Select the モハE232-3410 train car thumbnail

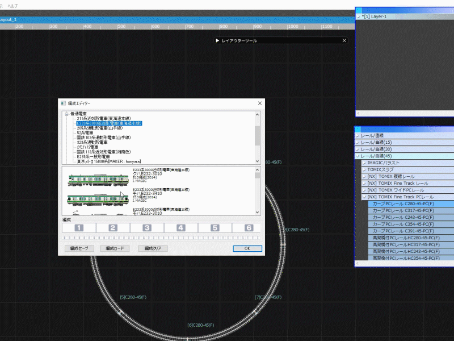click(98, 199)
